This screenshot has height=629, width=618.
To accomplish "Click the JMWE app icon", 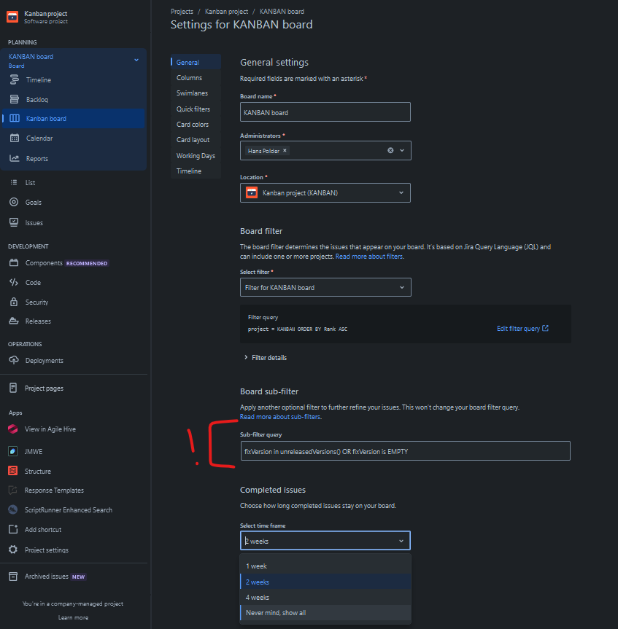I will pyautogui.click(x=13, y=451).
